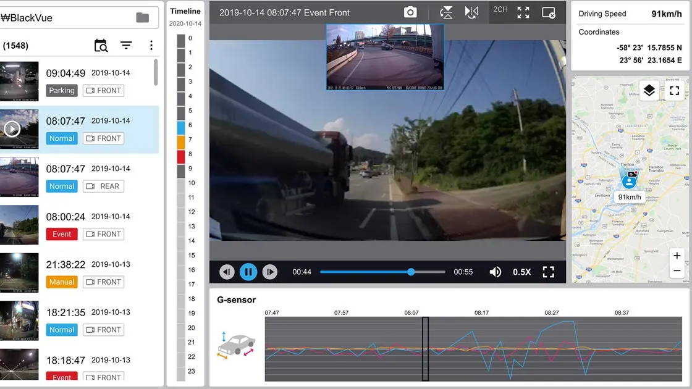Click the 2020-10-14 timeline date

[x=185, y=23]
